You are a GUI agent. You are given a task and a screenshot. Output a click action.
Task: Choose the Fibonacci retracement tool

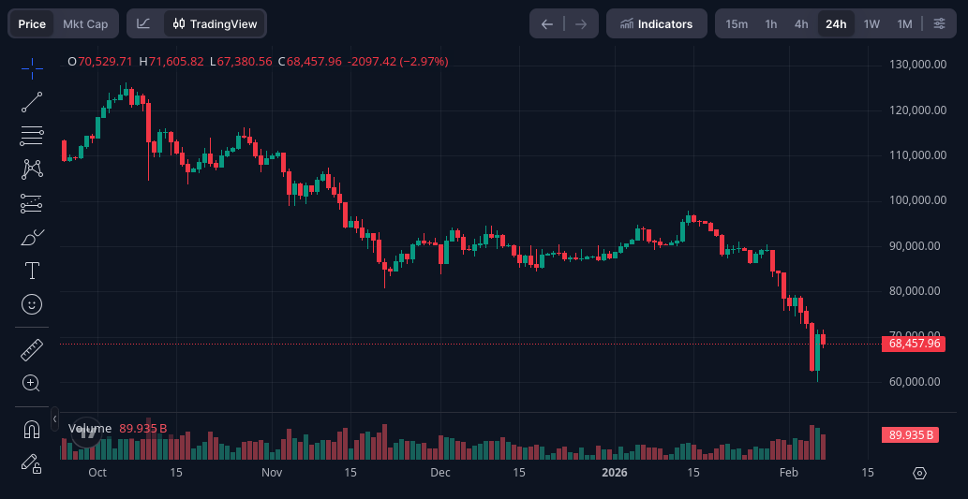(x=32, y=136)
